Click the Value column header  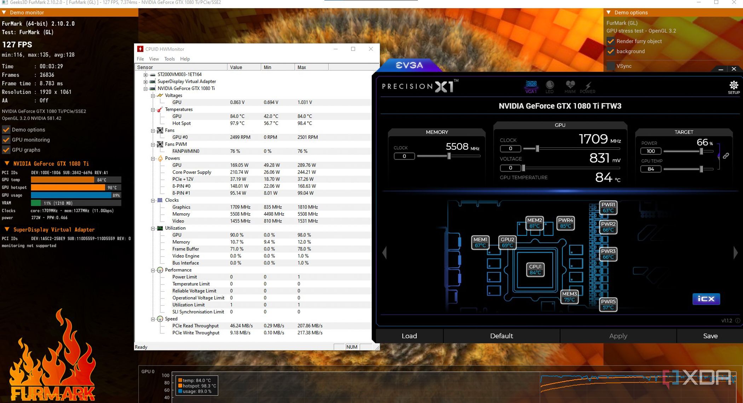click(244, 67)
